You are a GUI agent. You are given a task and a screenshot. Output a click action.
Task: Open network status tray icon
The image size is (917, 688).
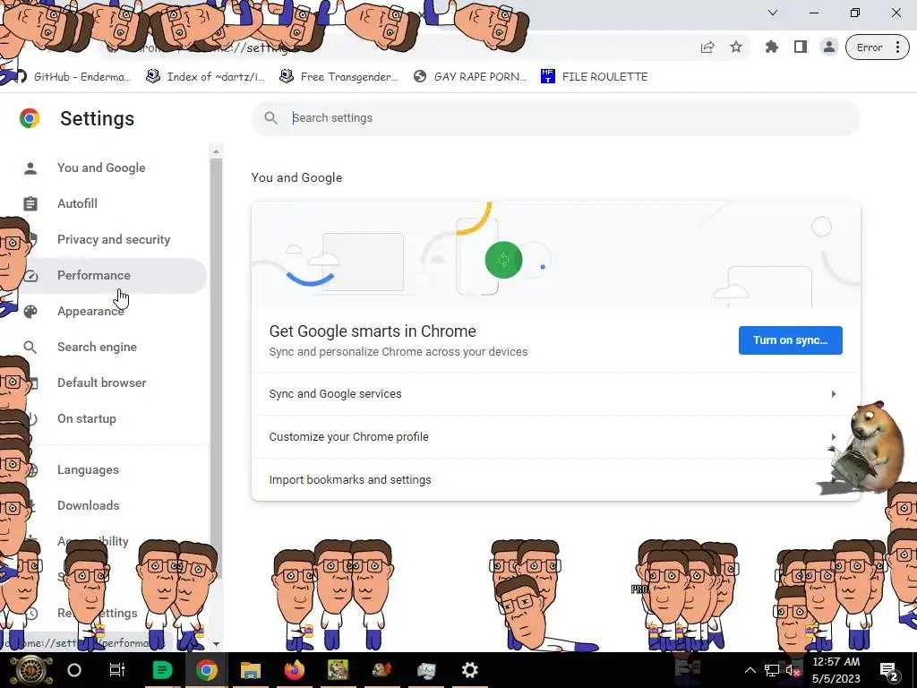click(772, 670)
